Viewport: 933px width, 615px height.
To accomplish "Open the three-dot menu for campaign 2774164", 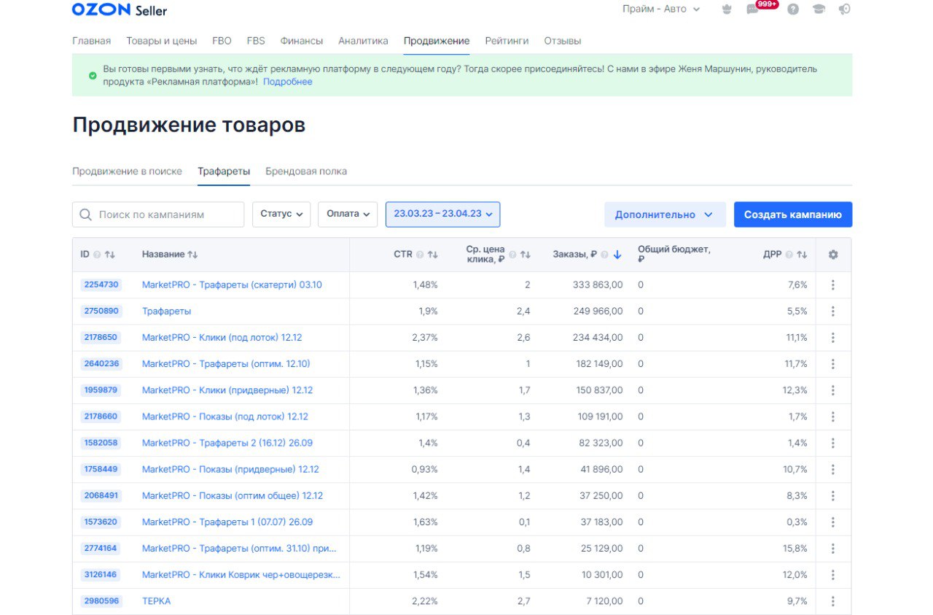I will click(833, 549).
